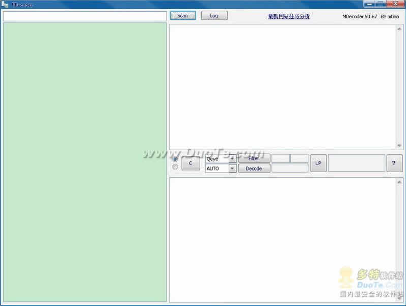Click the second small field right of Filter

300,158
